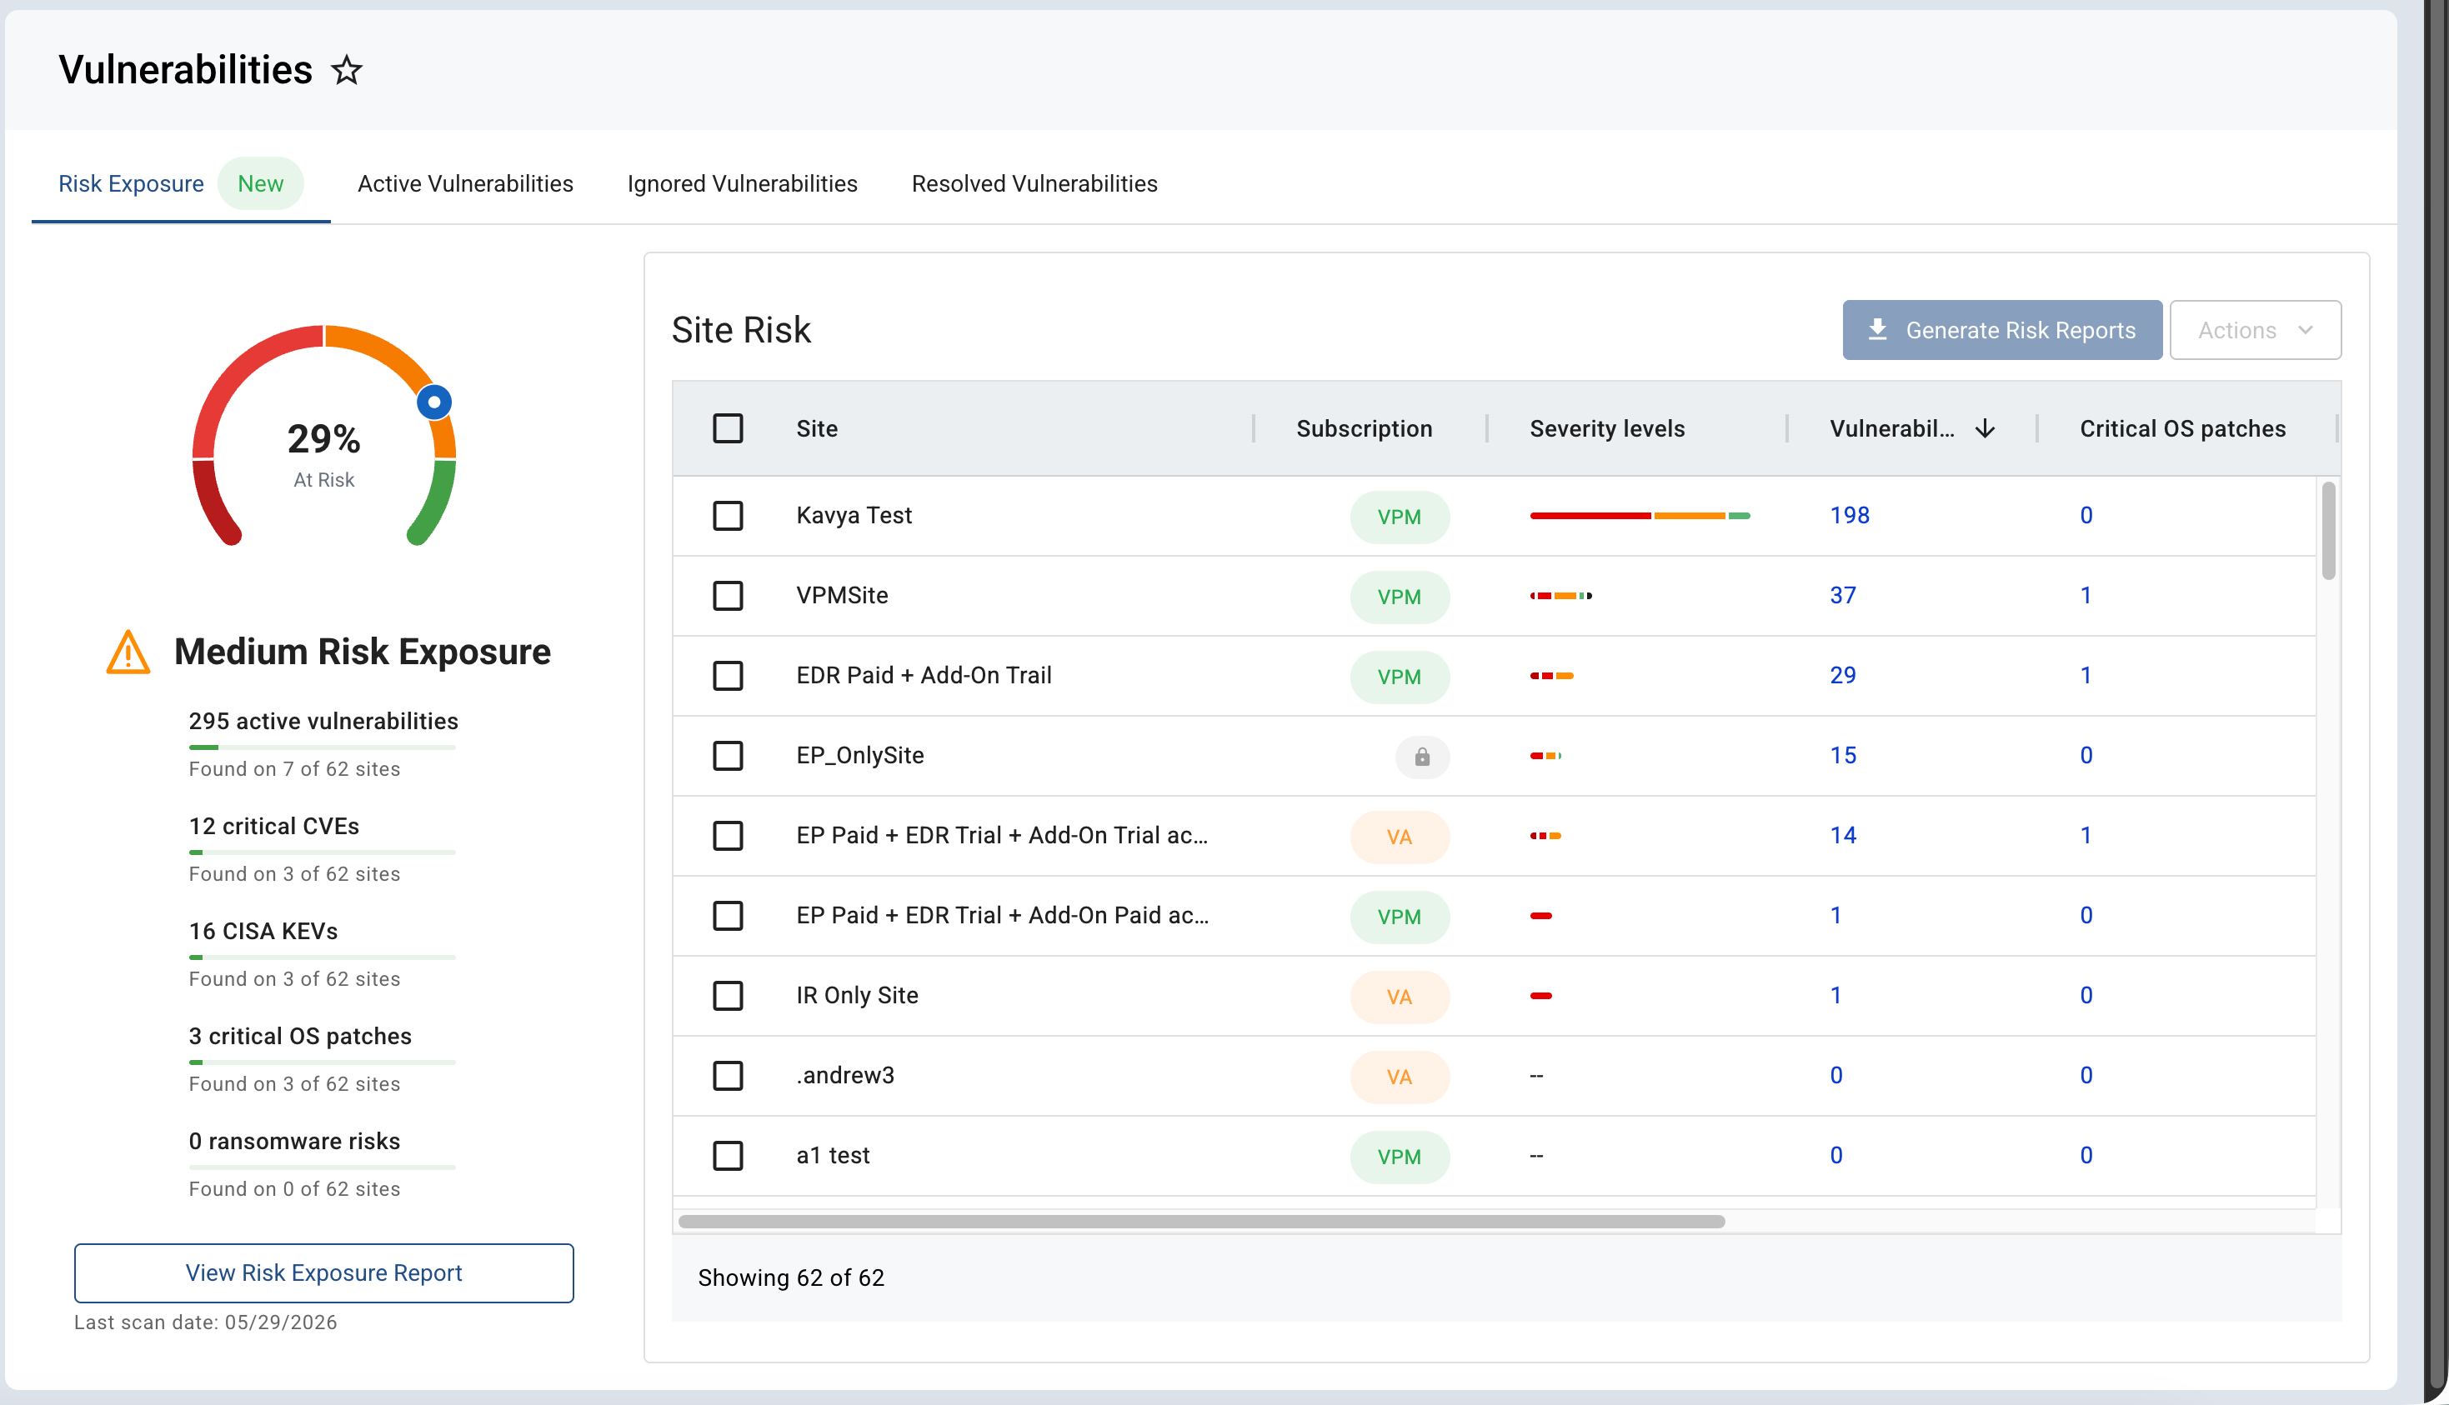This screenshot has width=2449, height=1405.
Task: Favorite the Vulnerabilities page with the star icon
Action: 347,71
